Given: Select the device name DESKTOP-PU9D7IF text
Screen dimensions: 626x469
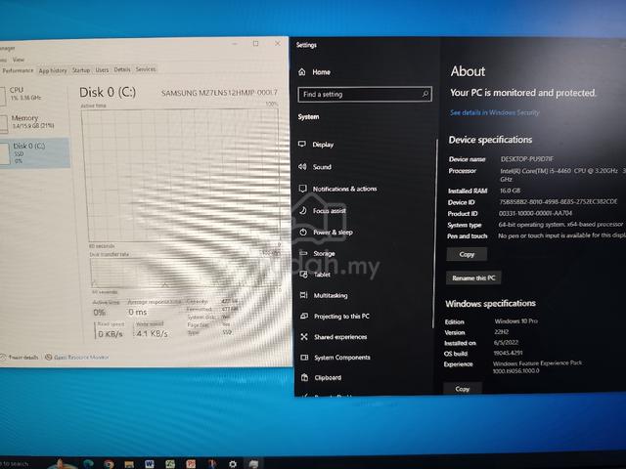Looking at the screenshot, I should [527, 158].
